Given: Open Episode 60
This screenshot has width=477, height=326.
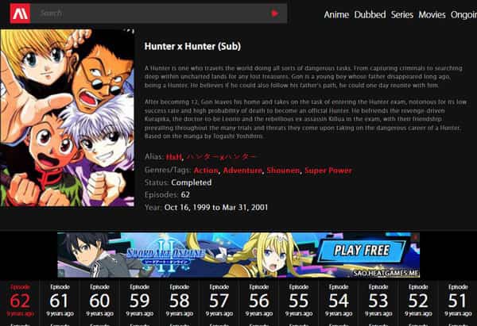Looking at the screenshot, I should pyautogui.click(x=100, y=301).
